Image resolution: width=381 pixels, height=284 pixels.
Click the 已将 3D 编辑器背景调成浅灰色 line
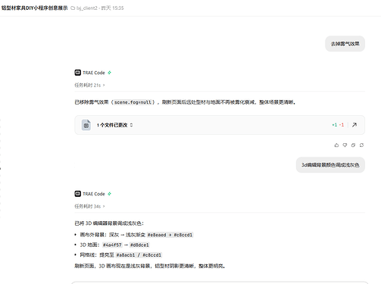click(x=109, y=223)
